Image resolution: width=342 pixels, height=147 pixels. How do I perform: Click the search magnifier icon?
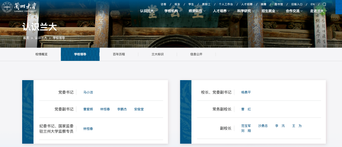pos(324,4)
